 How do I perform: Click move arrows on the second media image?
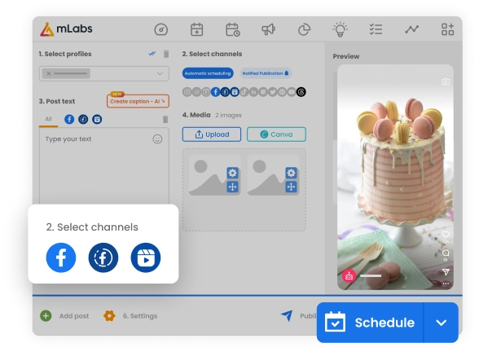[x=291, y=187]
